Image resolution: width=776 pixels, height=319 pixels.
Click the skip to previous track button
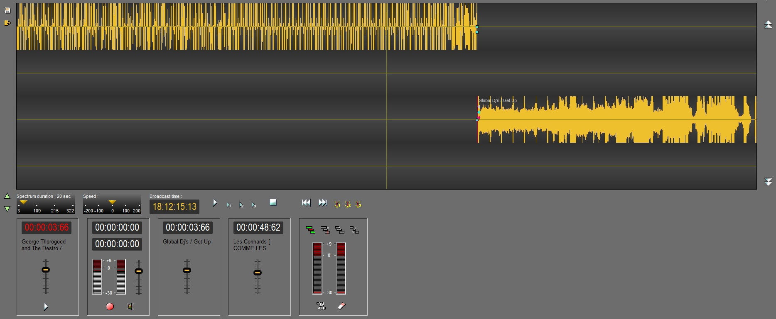point(306,202)
